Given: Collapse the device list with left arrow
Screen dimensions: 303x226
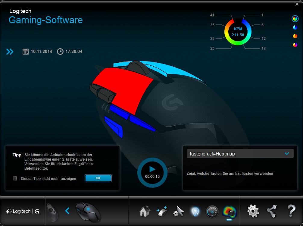Looking at the screenshot, I should point(67,211).
